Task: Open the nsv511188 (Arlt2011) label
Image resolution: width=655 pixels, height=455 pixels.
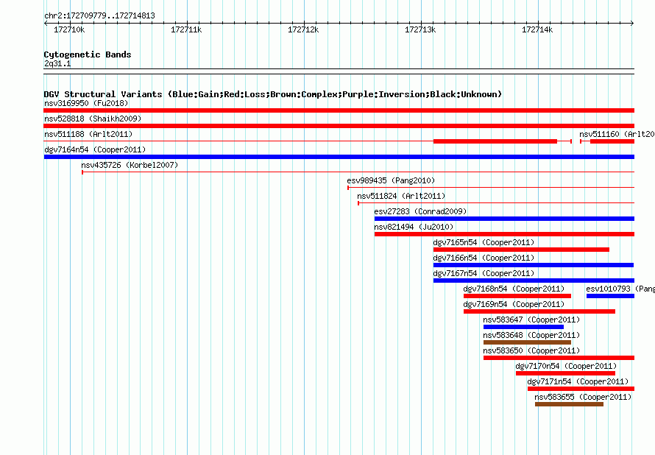Action: (88, 134)
